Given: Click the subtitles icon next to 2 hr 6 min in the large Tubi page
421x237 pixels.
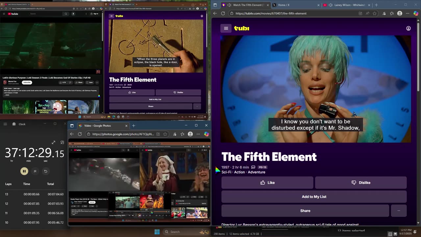Looking at the screenshot, I should click(x=253, y=167).
